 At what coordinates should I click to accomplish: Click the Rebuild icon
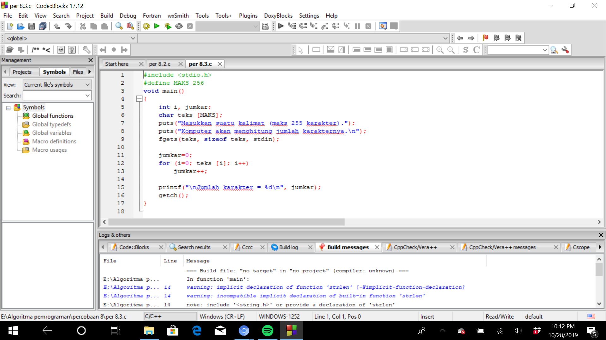tap(179, 26)
